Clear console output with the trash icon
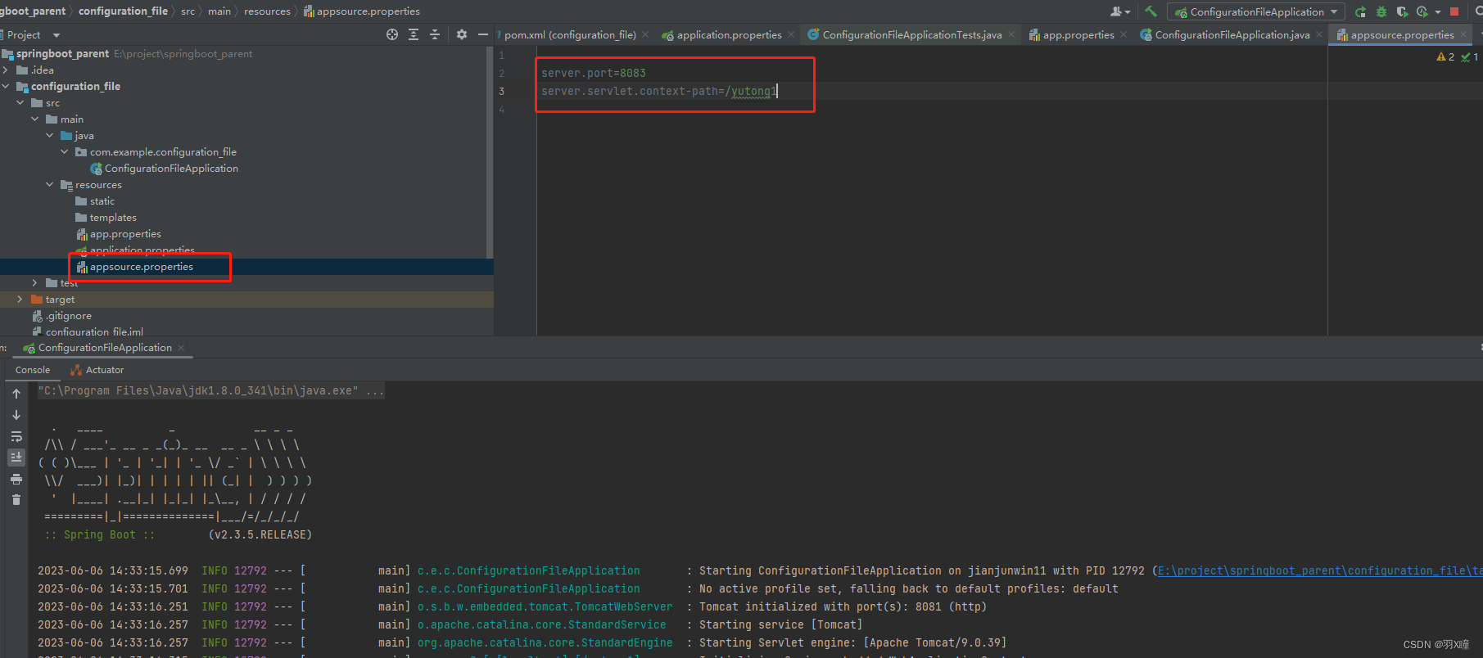The width and height of the screenshot is (1483, 658). coord(16,500)
